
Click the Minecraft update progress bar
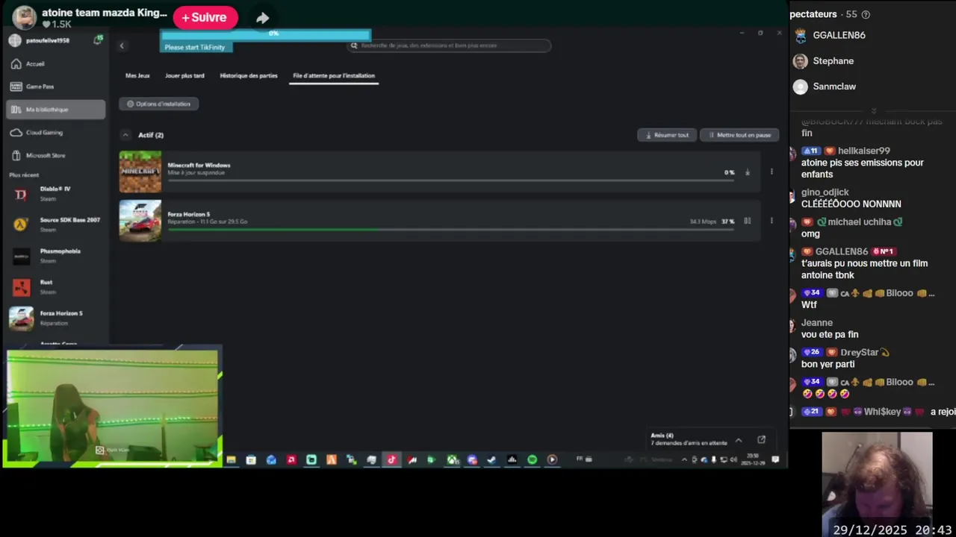pyautogui.click(x=451, y=180)
